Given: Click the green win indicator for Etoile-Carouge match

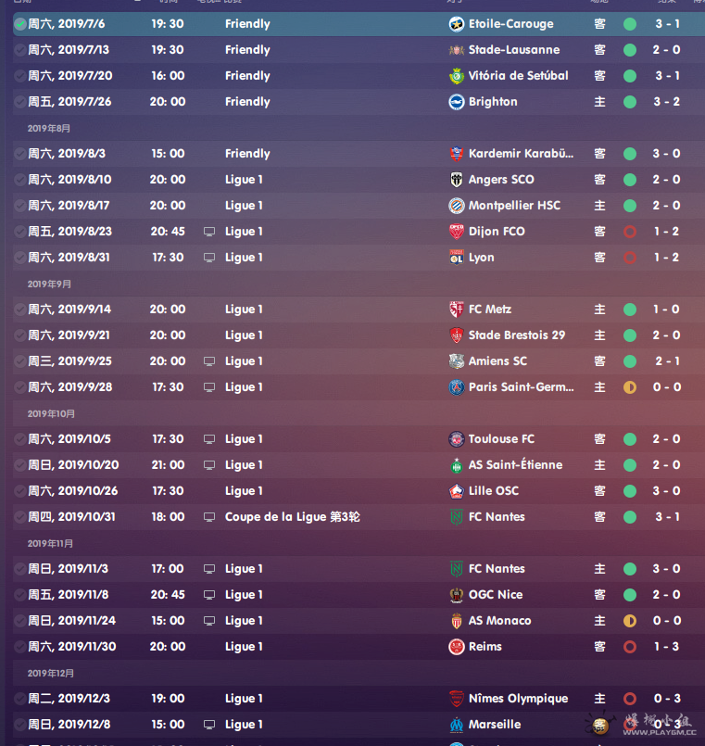Looking at the screenshot, I should point(630,24).
